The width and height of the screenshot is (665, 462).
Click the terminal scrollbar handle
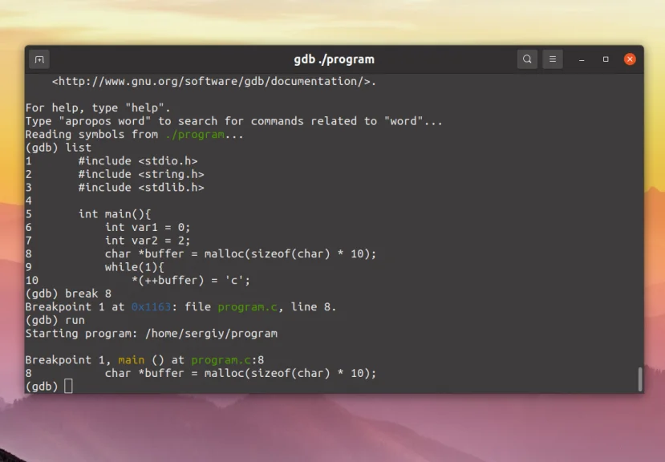tap(640, 379)
